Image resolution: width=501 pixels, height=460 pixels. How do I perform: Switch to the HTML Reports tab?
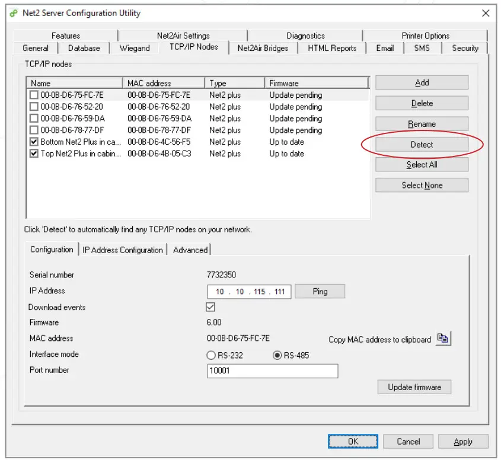[x=332, y=48]
